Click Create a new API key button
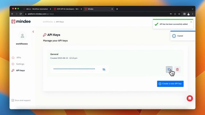Viewport: 205px width, 115px height. 170,84
